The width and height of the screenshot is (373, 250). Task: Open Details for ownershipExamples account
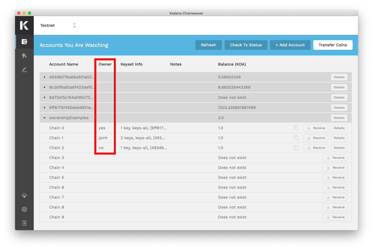pyautogui.click(x=339, y=118)
